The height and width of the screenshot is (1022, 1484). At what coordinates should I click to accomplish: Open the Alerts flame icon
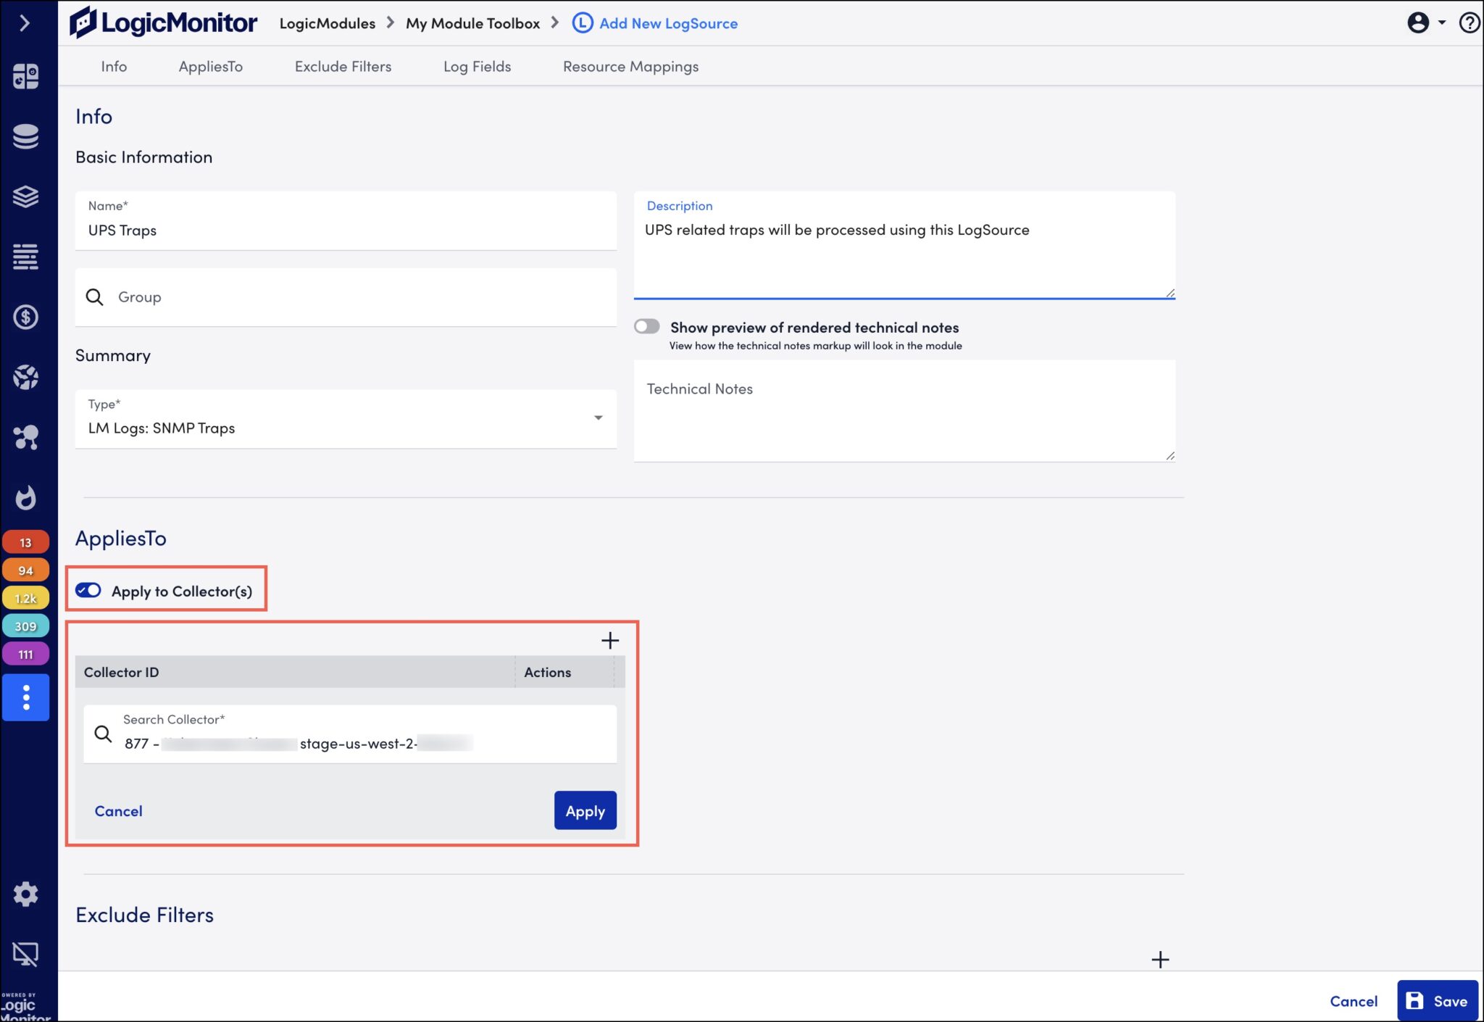26,497
